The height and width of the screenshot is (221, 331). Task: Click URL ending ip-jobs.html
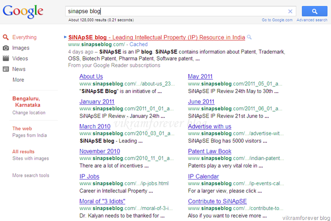pos(124,183)
